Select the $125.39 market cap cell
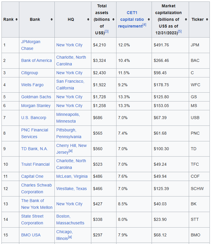 pyautogui.click(x=170, y=189)
